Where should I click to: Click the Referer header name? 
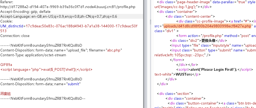click(7, 2)
